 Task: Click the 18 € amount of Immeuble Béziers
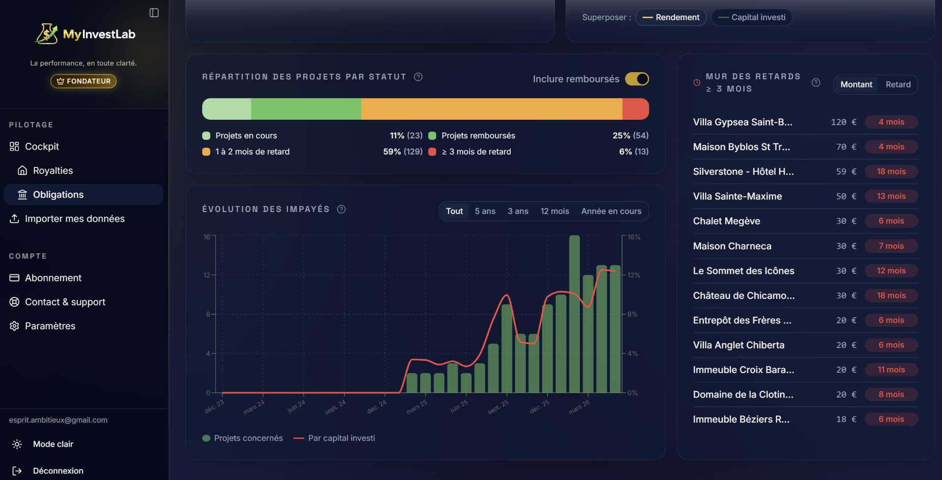846,419
